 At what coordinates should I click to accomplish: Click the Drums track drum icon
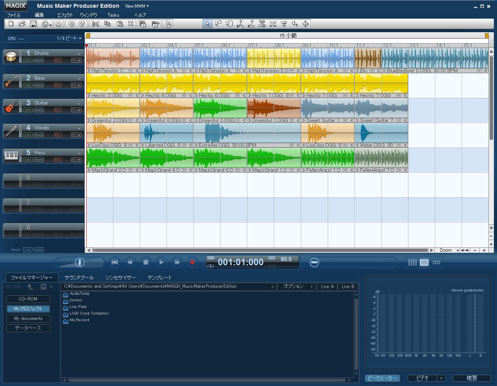(x=11, y=57)
